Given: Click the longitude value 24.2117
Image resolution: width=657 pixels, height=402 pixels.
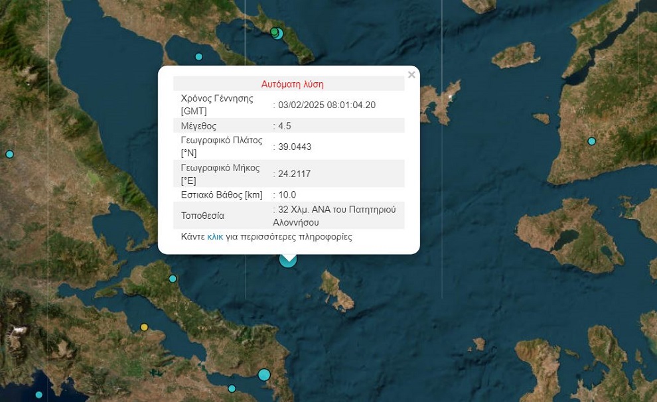Looking at the screenshot, I should 295,174.
